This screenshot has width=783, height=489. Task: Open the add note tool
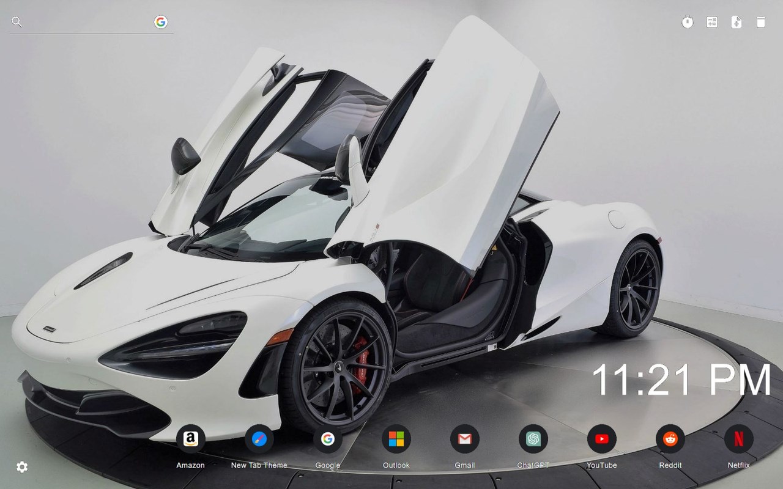click(737, 22)
